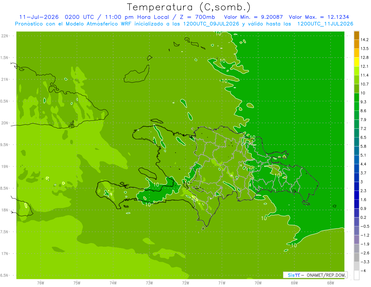371x287 pixels.
Task: Click the legend value 5.1
Action: pos(364,155)
